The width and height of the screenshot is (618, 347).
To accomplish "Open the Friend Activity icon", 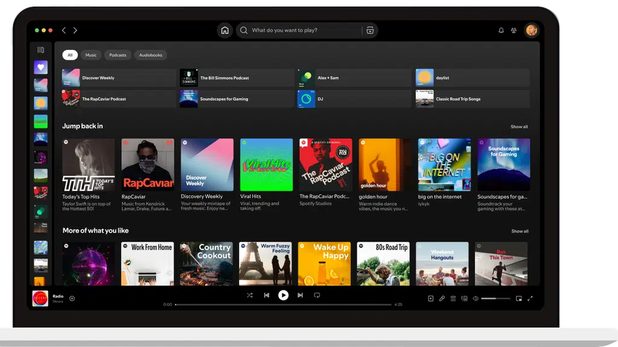I will click(x=514, y=30).
